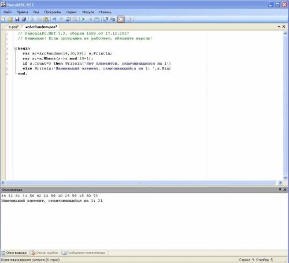
Task: Show the Сообщения компилятора tab
Action: 84,253
